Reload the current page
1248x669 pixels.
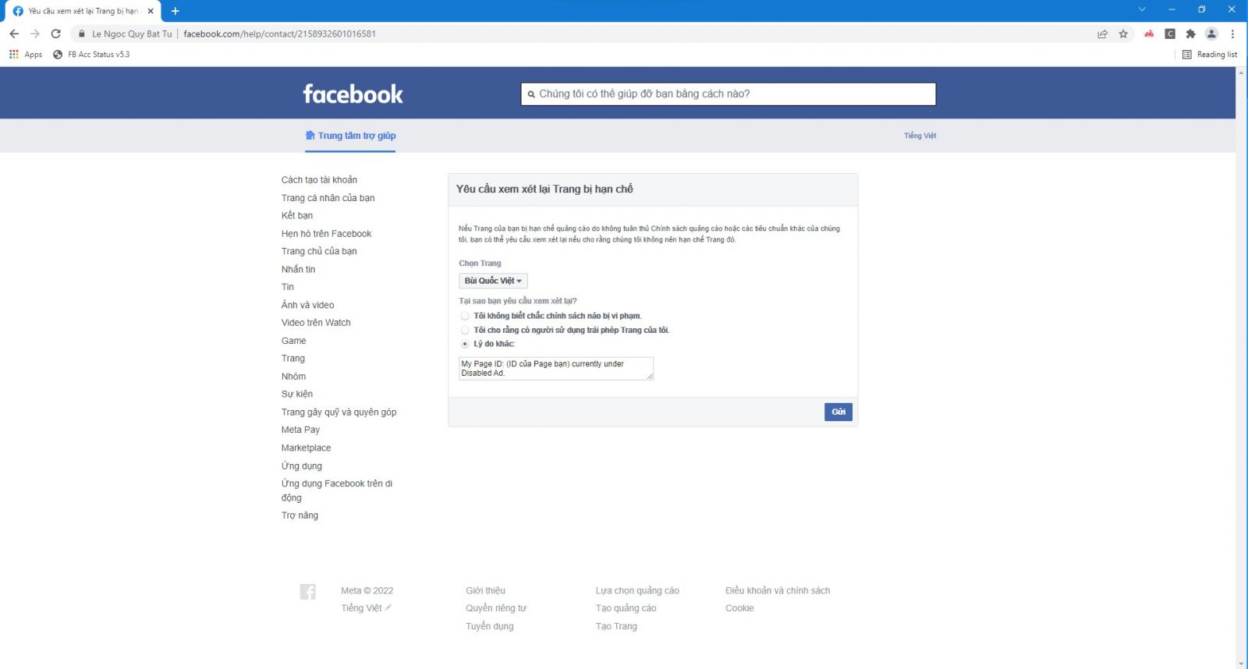coord(56,34)
